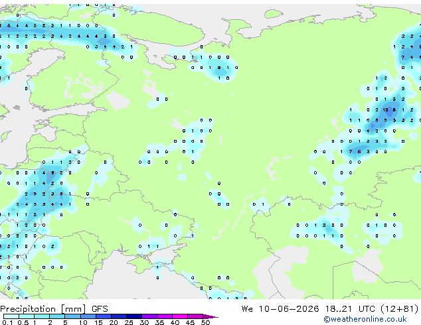Click the "(12+81)" forecast offset text

pyautogui.click(x=400, y=309)
